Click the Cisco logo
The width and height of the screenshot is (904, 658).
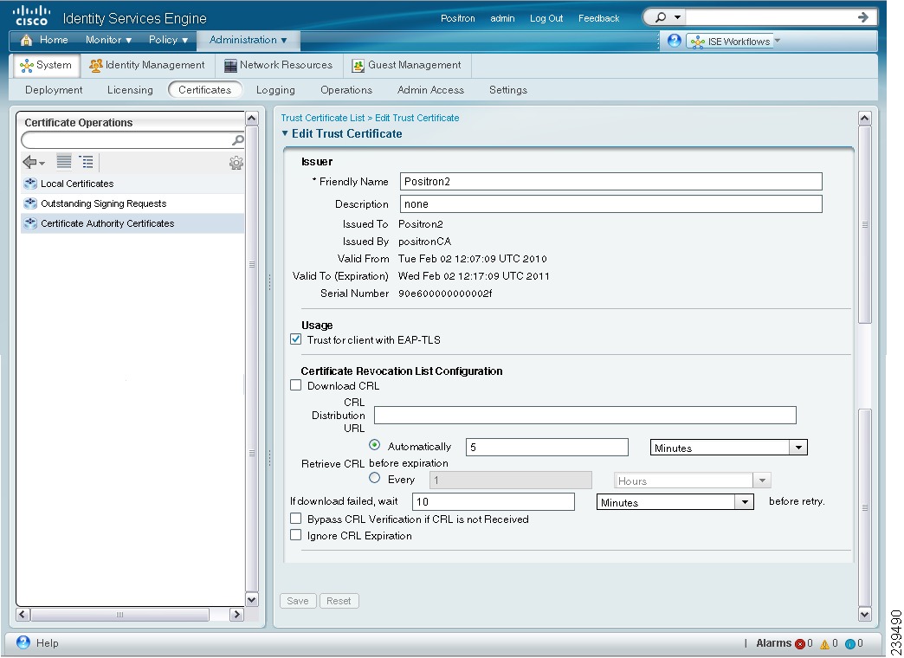point(32,16)
